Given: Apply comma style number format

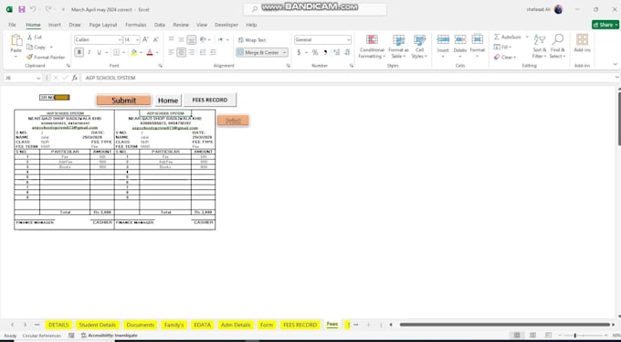Looking at the screenshot, I should click(x=325, y=52).
